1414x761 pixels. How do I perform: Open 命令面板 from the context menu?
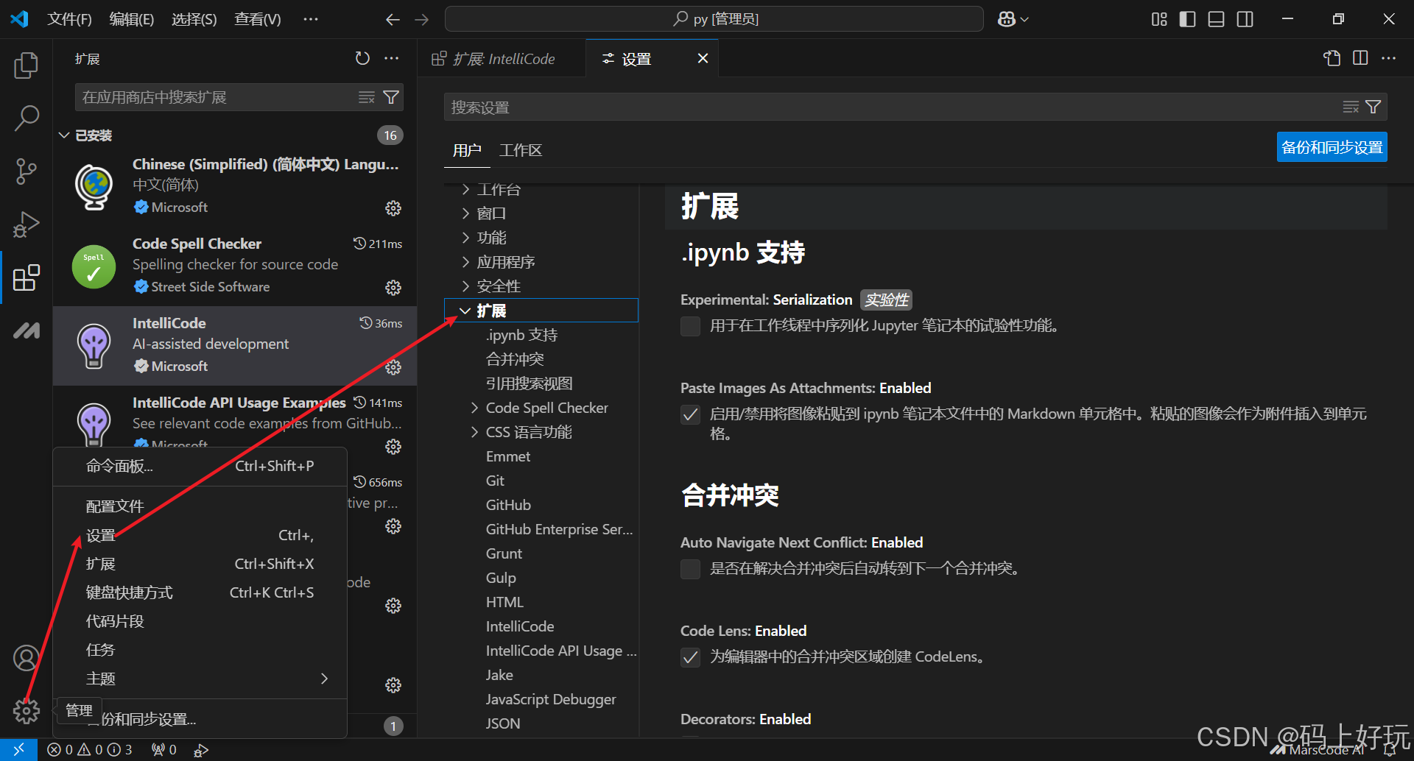tap(119, 466)
